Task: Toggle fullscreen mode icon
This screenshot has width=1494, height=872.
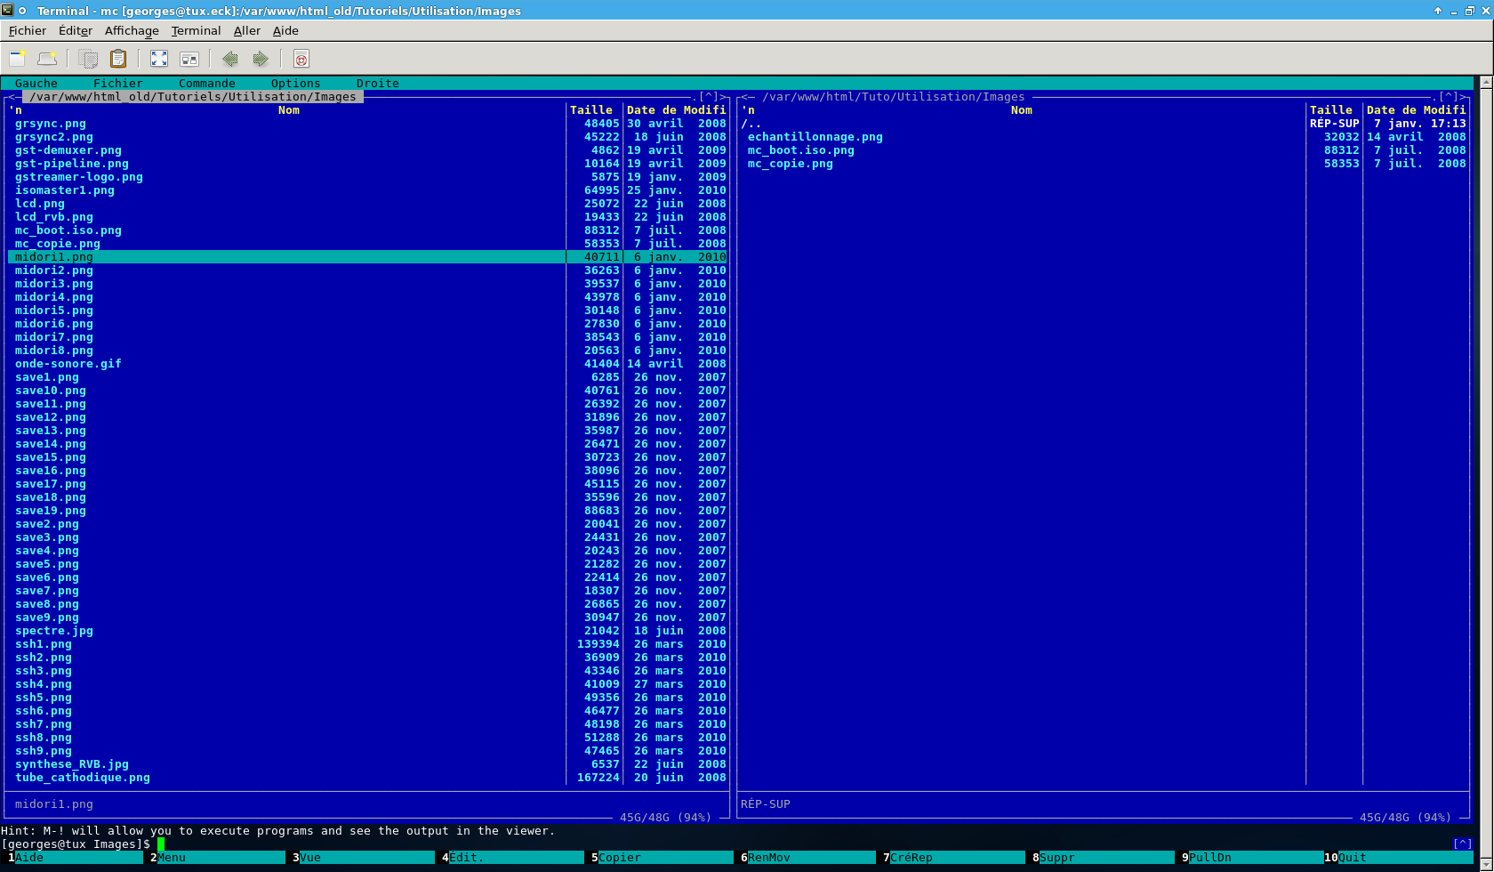Action: click(x=159, y=59)
